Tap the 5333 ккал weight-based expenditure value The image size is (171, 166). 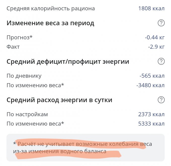[x=151, y=124]
